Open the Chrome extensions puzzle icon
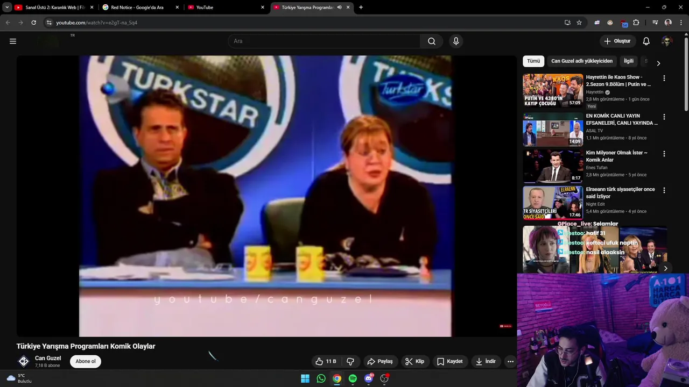Screen dimensions: 689x387 [x=636, y=23]
